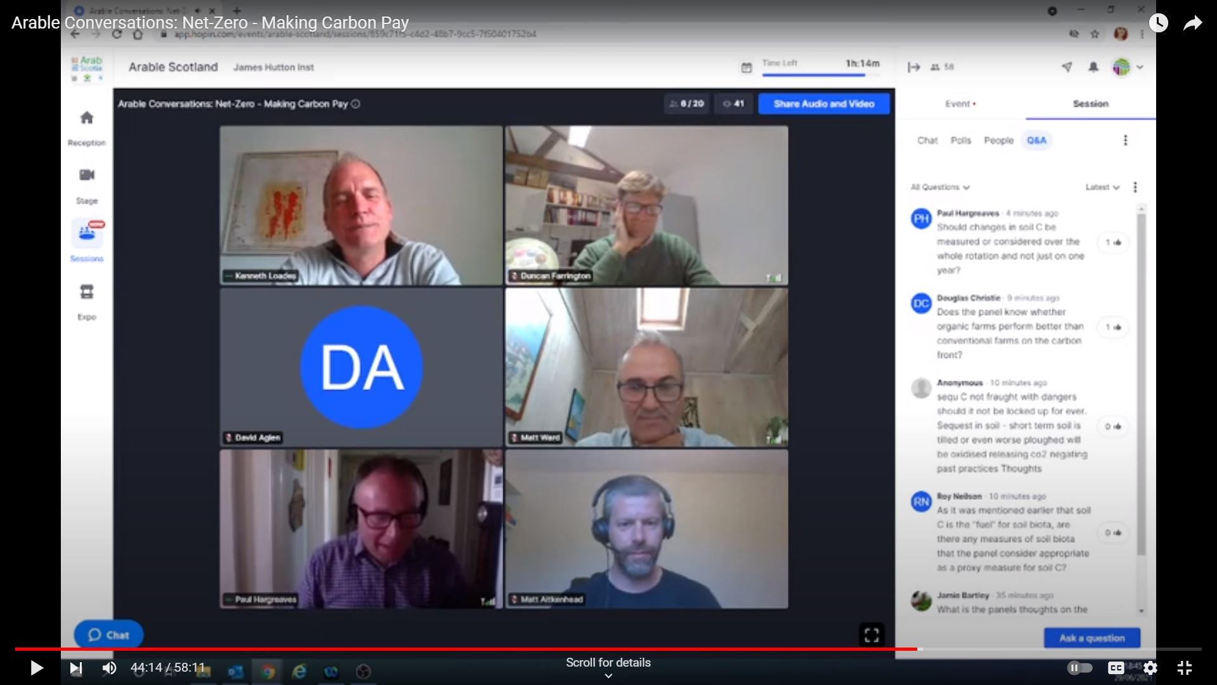The height and width of the screenshot is (685, 1217).
Task: Click the browser back arrow
Action: point(75,34)
